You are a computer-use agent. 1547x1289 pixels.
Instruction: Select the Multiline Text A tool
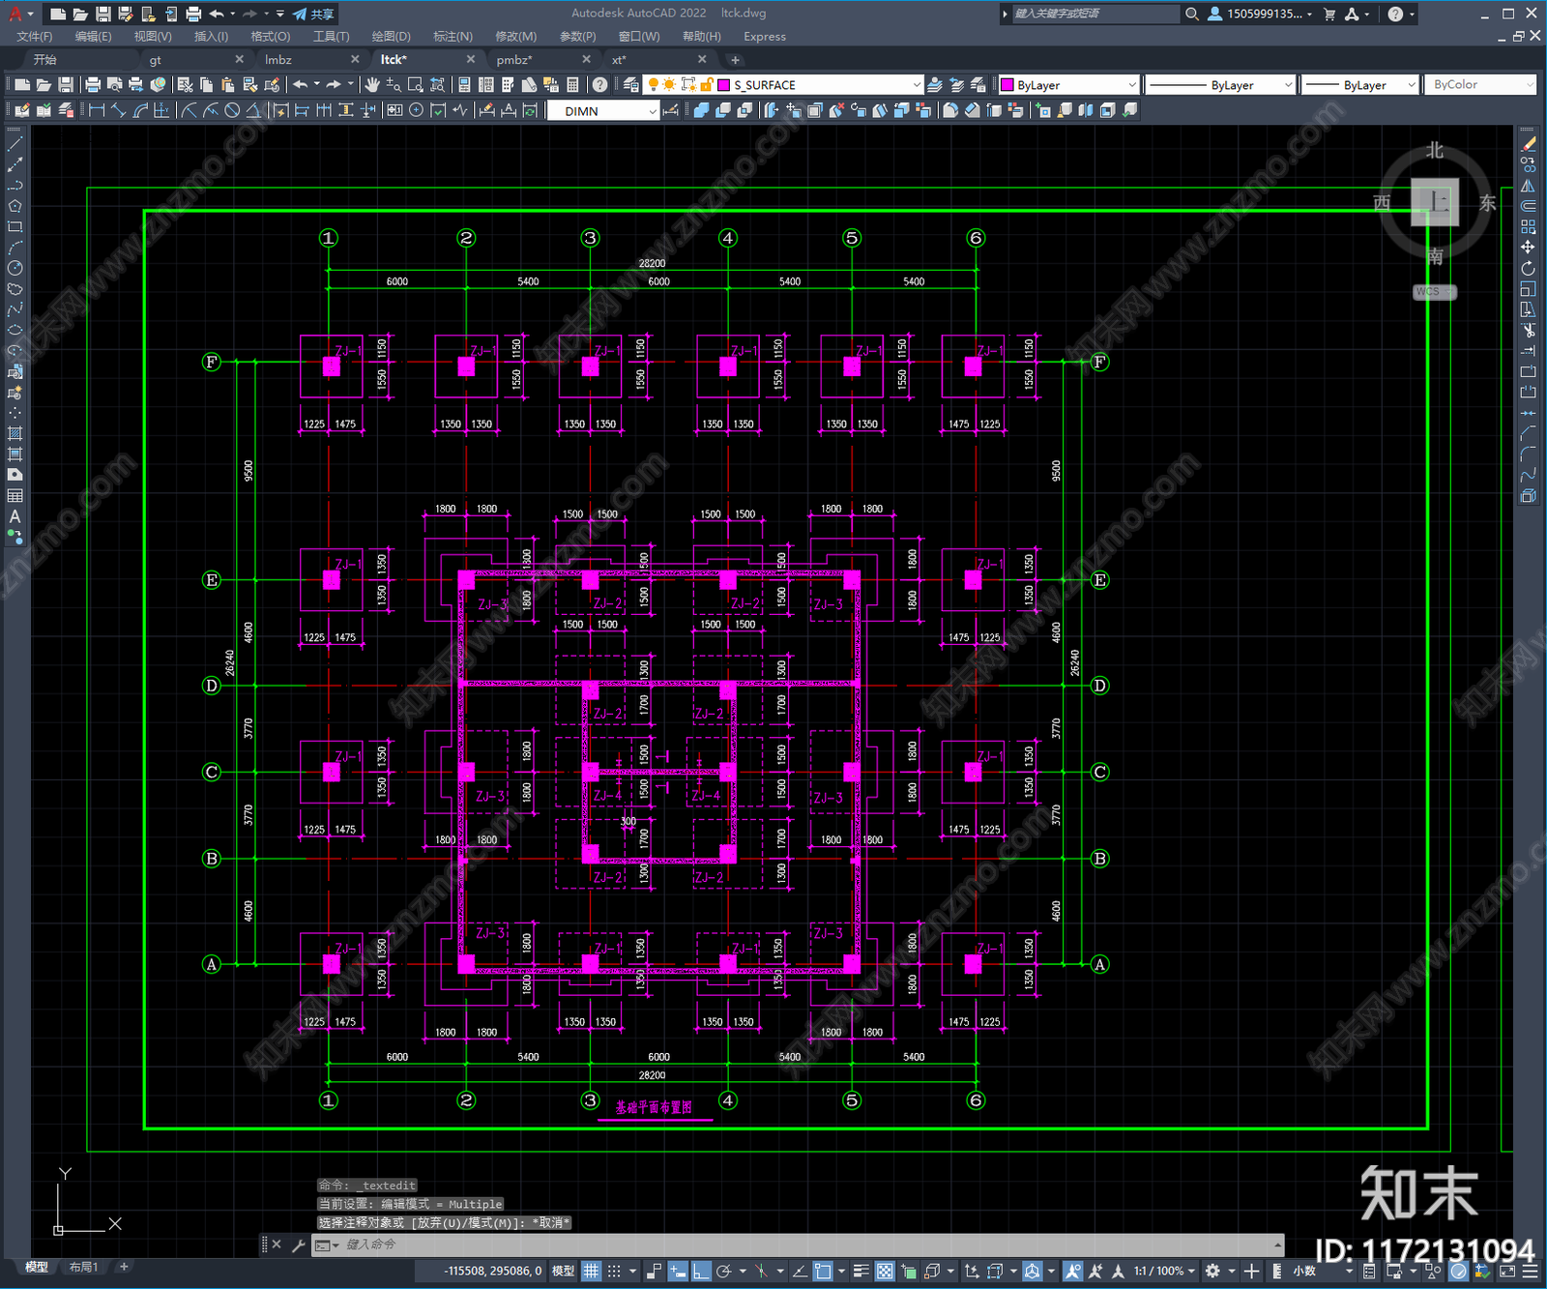coord(15,516)
